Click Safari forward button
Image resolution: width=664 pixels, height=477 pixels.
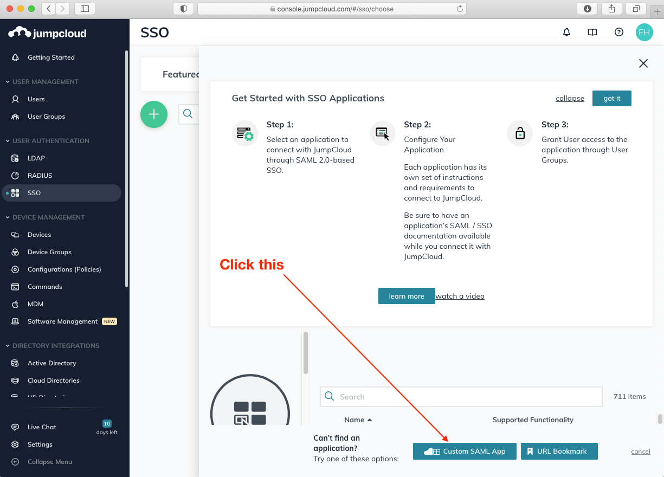[63, 9]
